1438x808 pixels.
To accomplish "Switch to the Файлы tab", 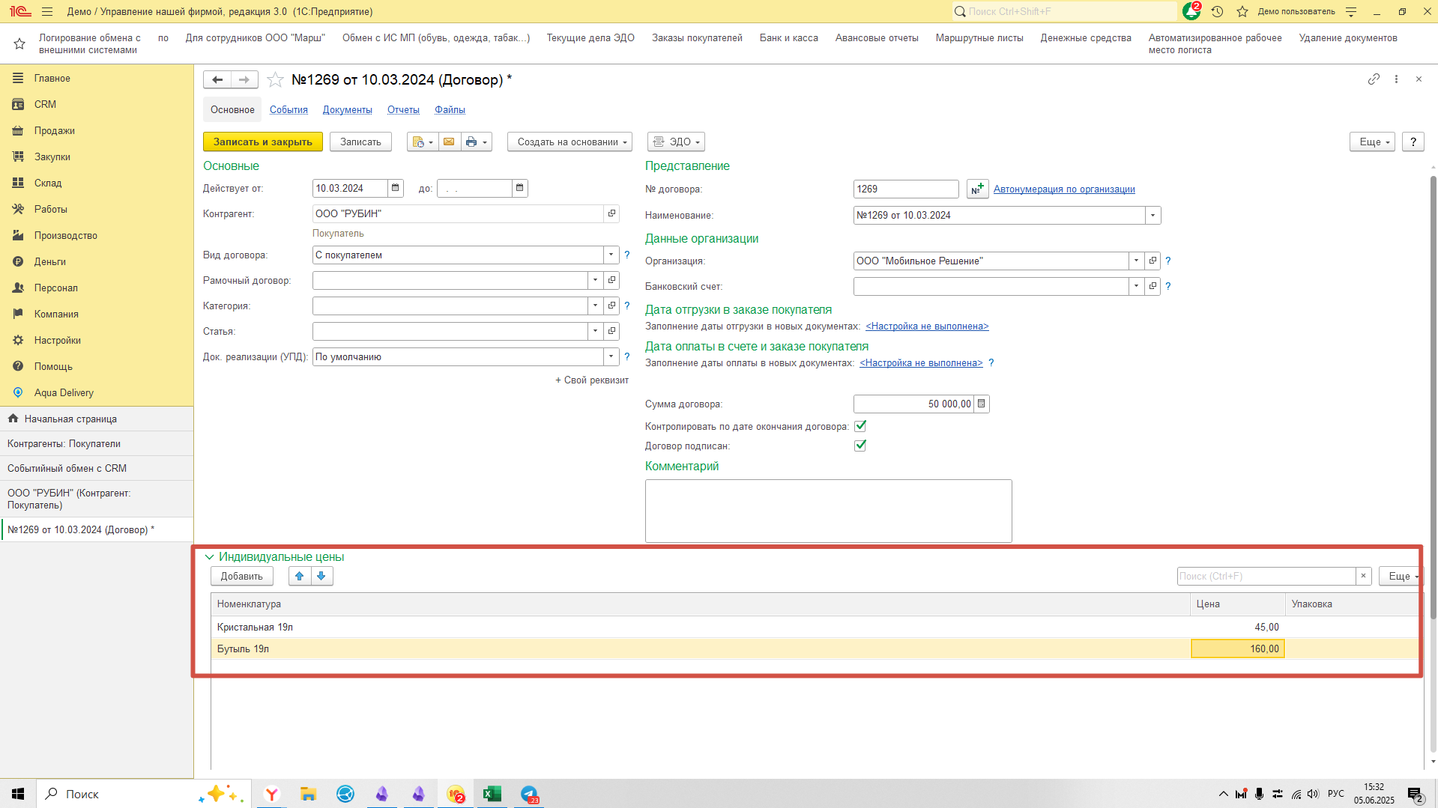I will (x=450, y=109).
